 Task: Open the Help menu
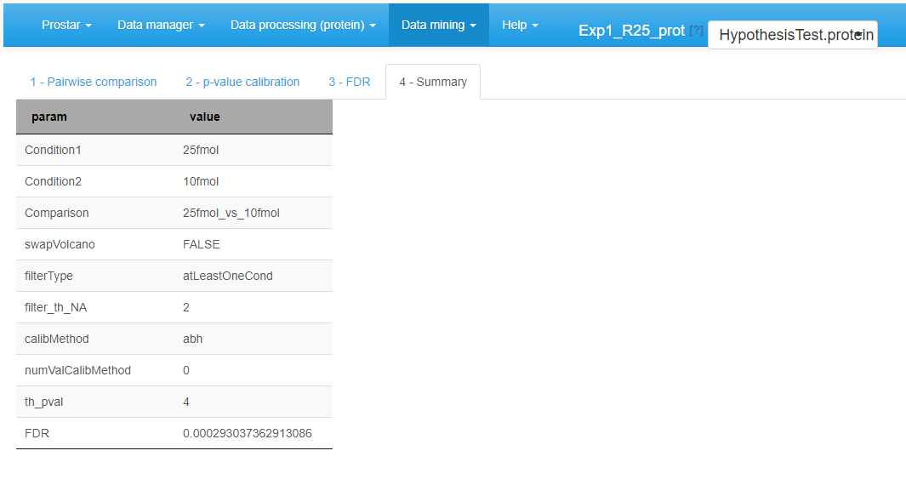(x=520, y=25)
